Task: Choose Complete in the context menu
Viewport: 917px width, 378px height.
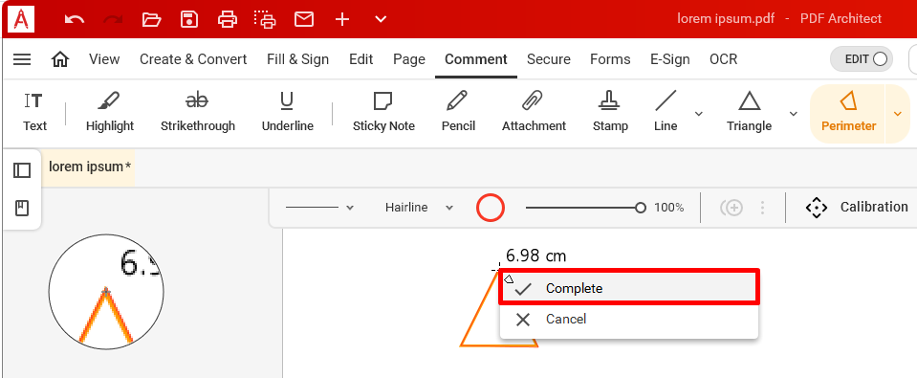Action: click(628, 288)
